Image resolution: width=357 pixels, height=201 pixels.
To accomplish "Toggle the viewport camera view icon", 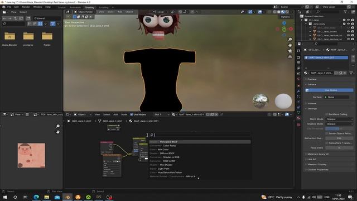I will pyautogui.click(x=290, y=51).
